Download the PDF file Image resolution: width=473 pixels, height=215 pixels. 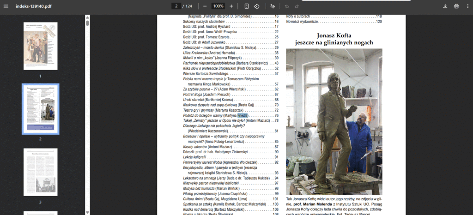[445, 6]
